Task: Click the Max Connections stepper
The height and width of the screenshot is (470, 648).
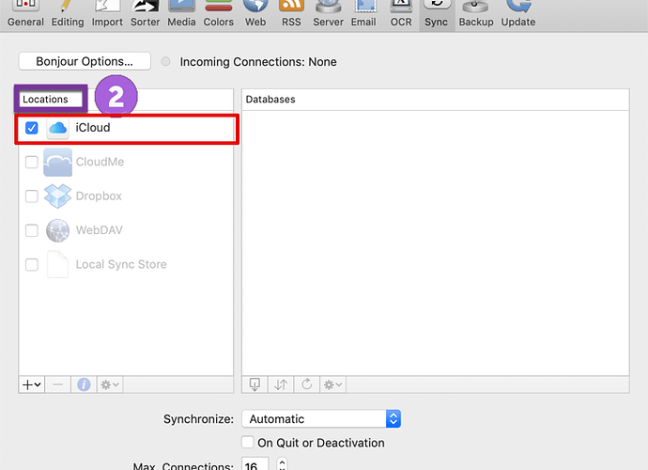Action: (282, 464)
